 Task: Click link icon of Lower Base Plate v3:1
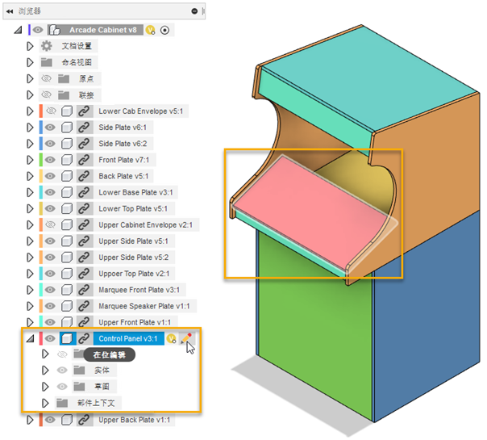(84, 192)
